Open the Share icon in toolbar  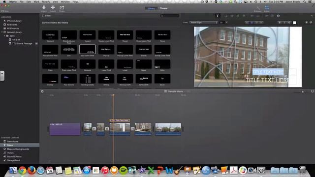tap(62, 8)
